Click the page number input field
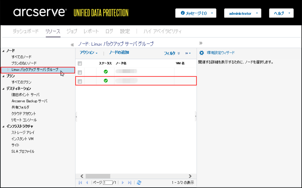This screenshot has width=302, height=188. point(108,183)
